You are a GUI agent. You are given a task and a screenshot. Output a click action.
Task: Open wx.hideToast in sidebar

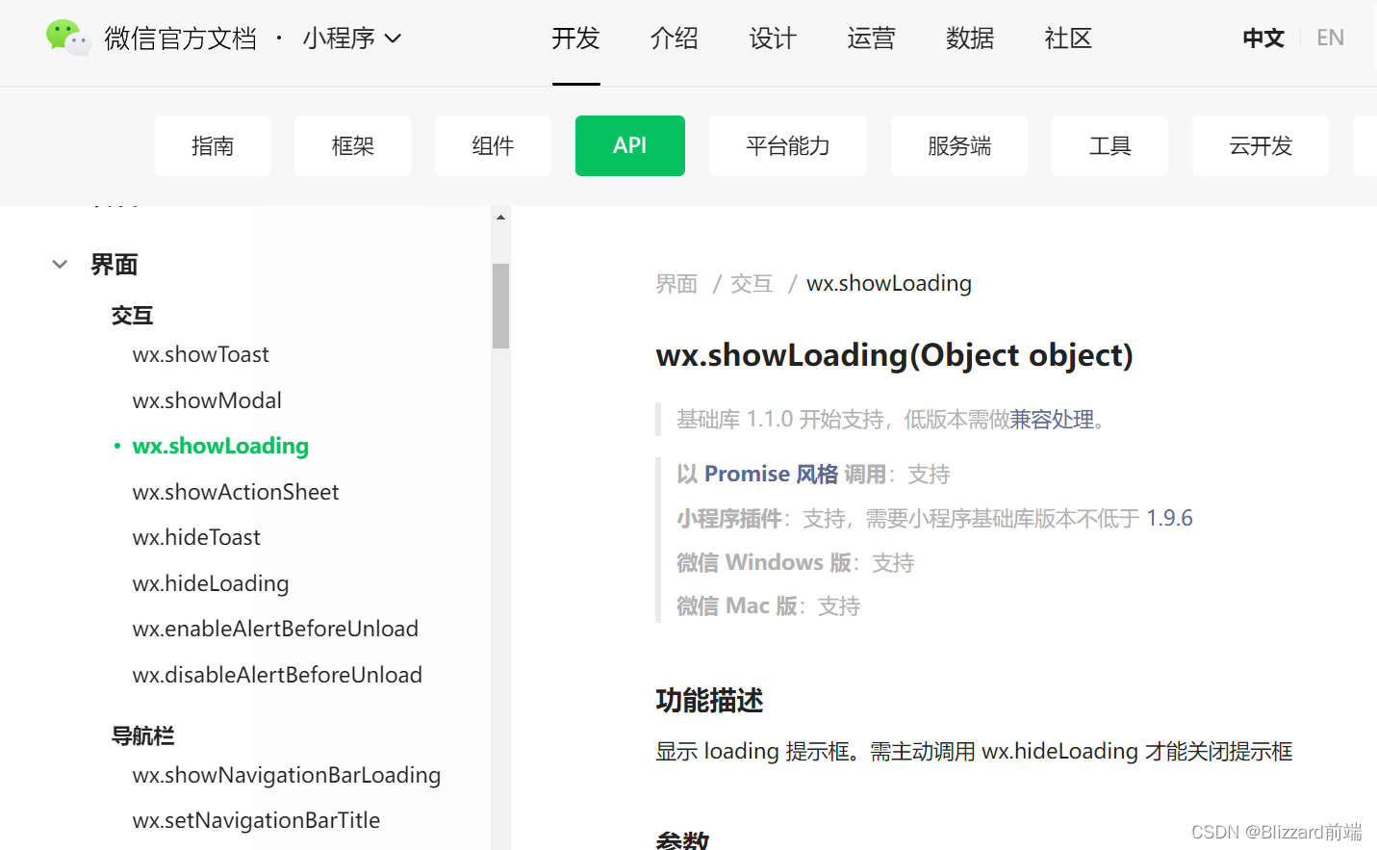(x=196, y=537)
